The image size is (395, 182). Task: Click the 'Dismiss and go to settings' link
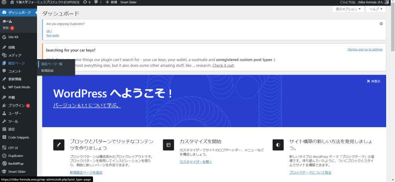coord(365,49)
